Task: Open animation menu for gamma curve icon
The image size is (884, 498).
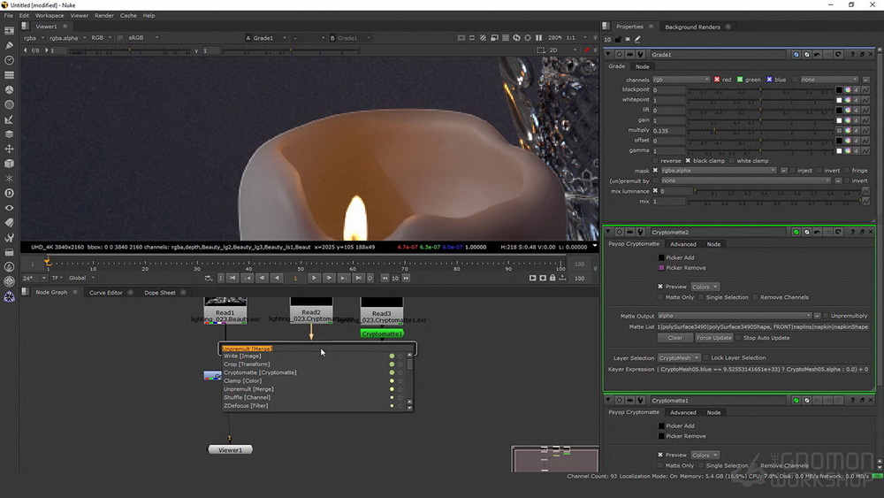Action: click(865, 150)
